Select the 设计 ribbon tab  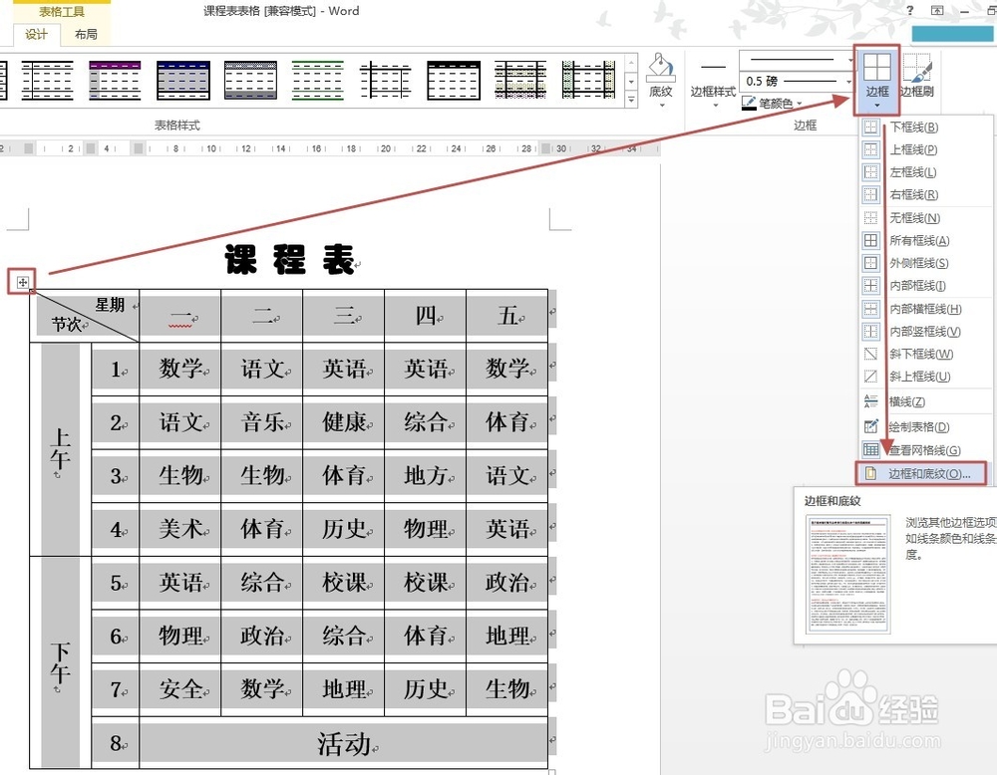coord(36,33)
